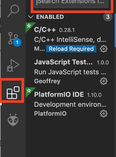The height and width of the screenshot is (157, 116).
Task: Select the JavaScript Test extension title
Action: 63,62
